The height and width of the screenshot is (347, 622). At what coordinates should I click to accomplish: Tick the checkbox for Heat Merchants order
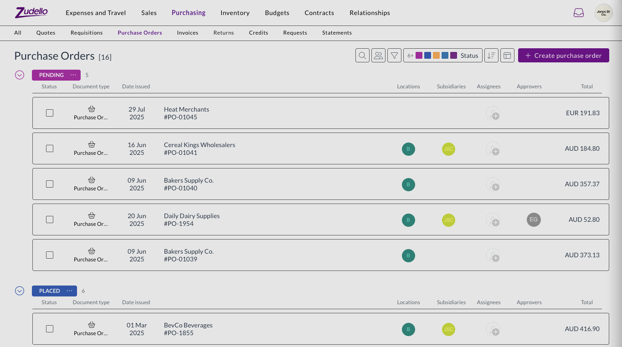pos(50,113)
